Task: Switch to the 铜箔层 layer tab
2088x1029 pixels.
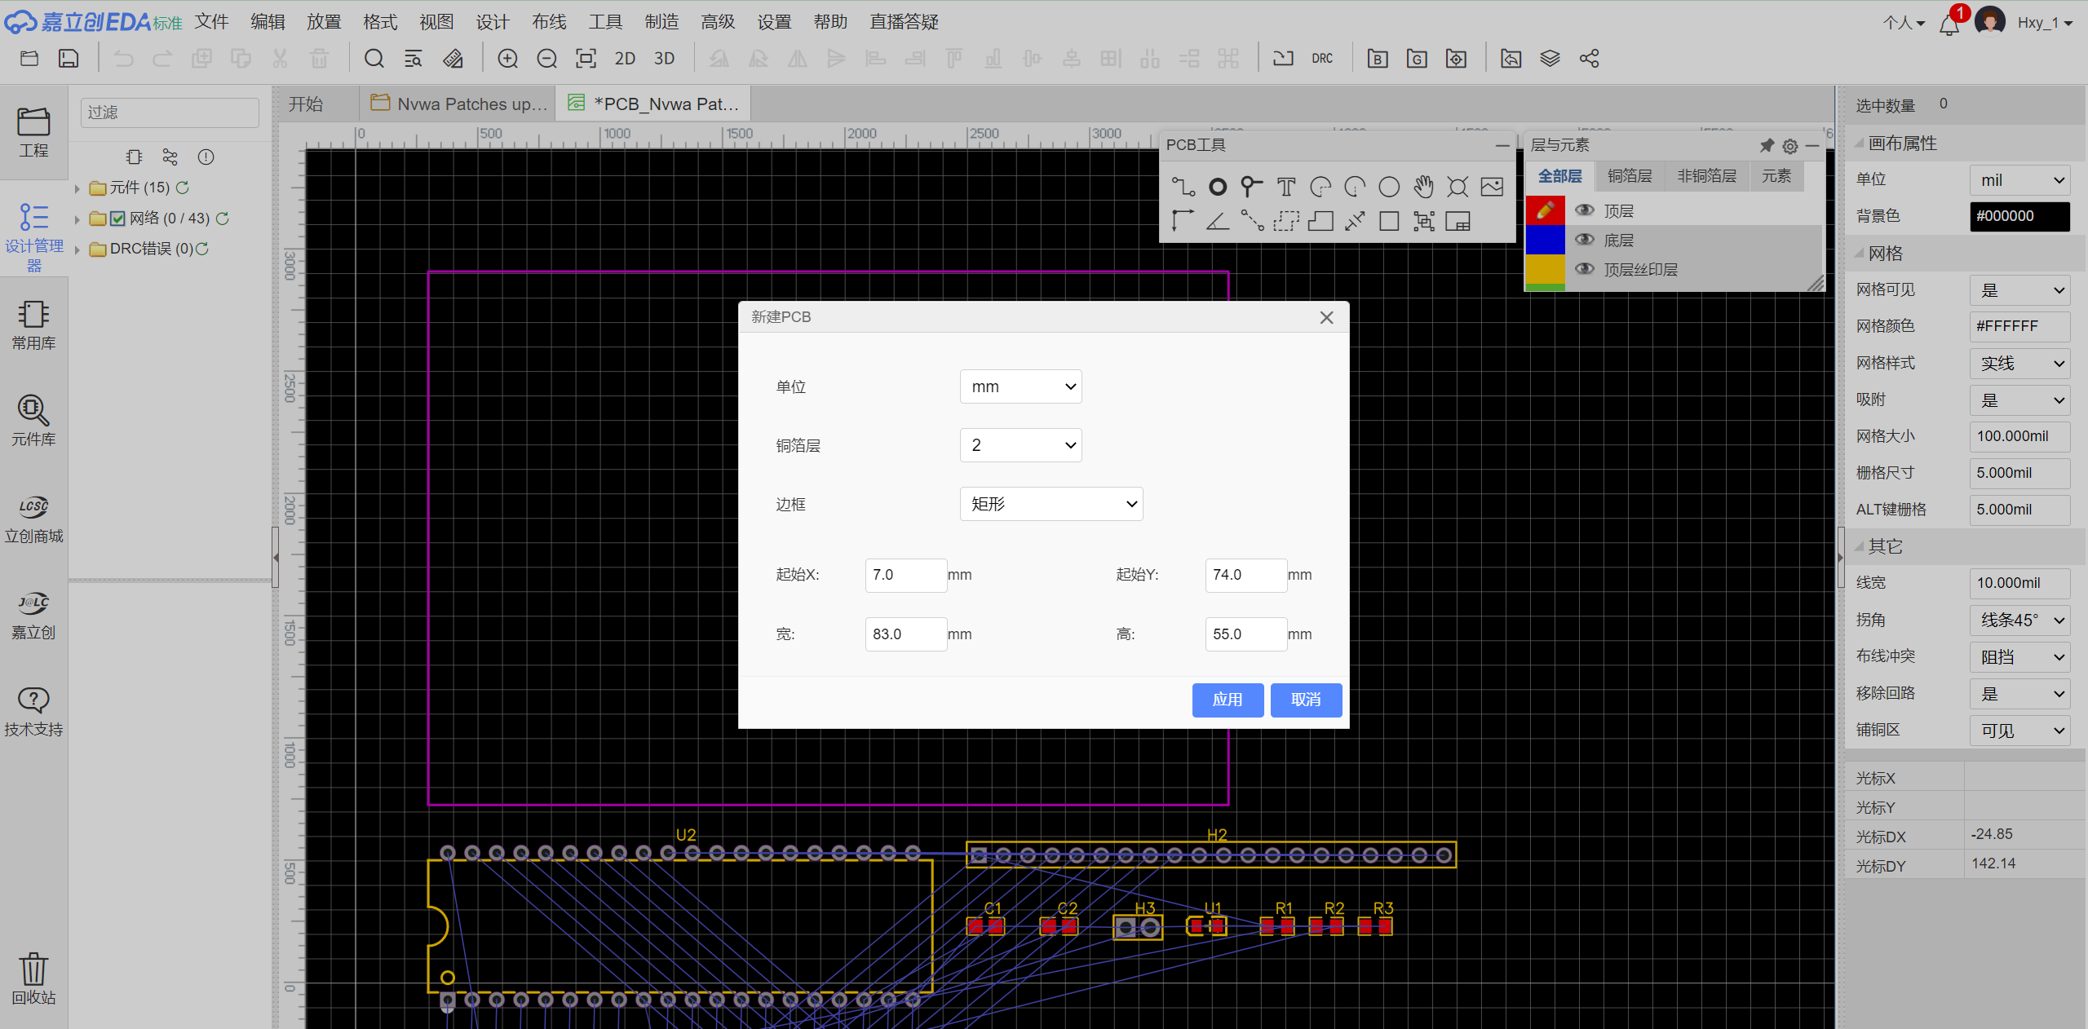Action: pyautogui.click(x=1629, y=176)
